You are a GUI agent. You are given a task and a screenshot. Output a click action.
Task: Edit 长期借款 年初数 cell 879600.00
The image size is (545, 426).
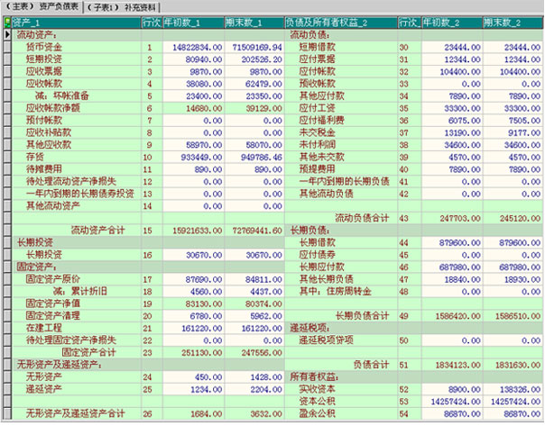(452, 242)
